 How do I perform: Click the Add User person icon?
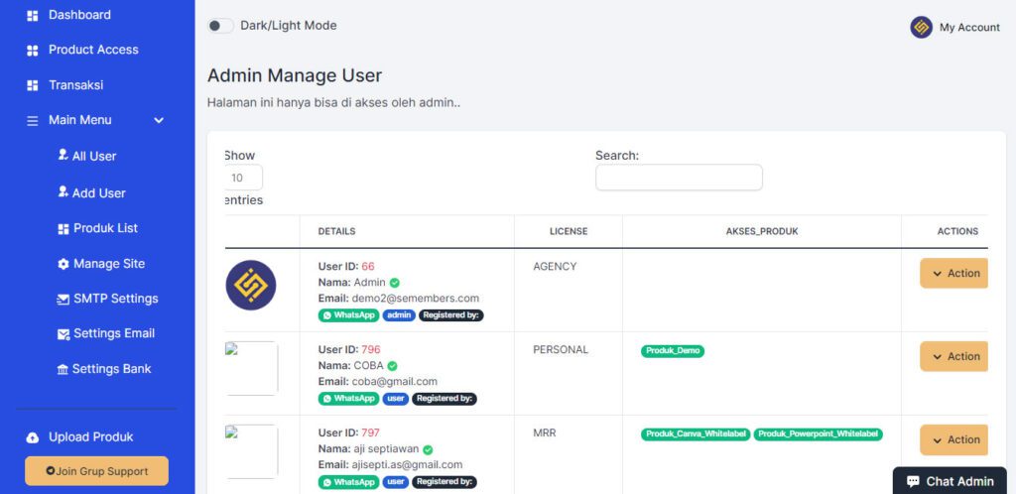pos(63,192)
